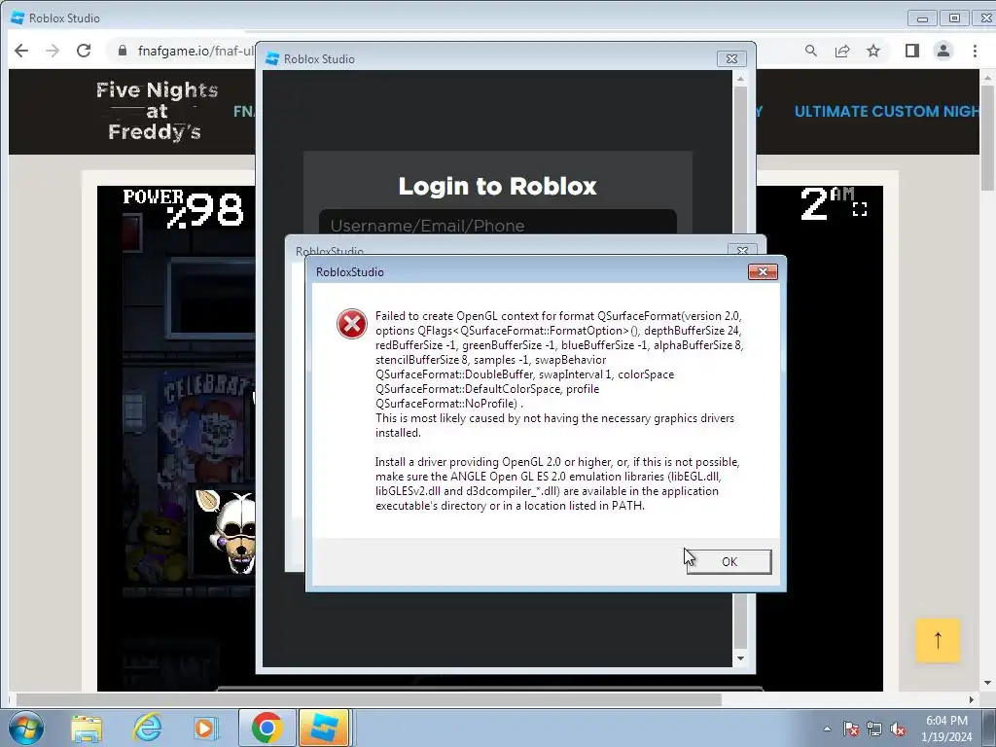This screenshot has width=996, height=747.
Task: Click the 2 AM game clock
Action: (x=827, y=204)
